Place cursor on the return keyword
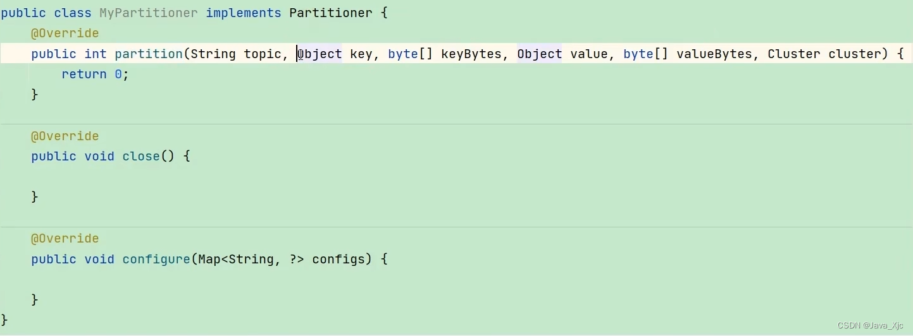 coord(84,74)
